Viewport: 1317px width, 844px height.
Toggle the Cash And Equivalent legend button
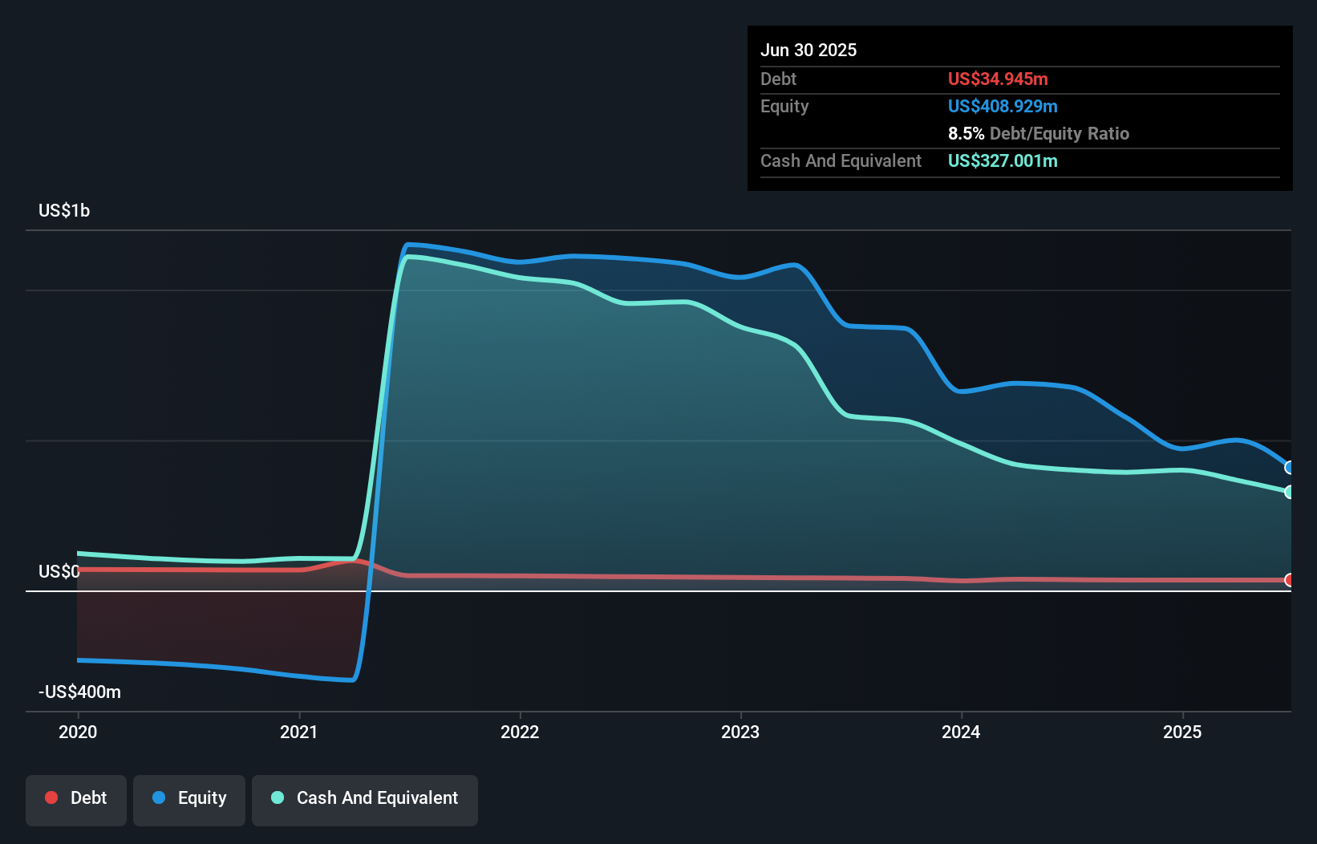365,800
